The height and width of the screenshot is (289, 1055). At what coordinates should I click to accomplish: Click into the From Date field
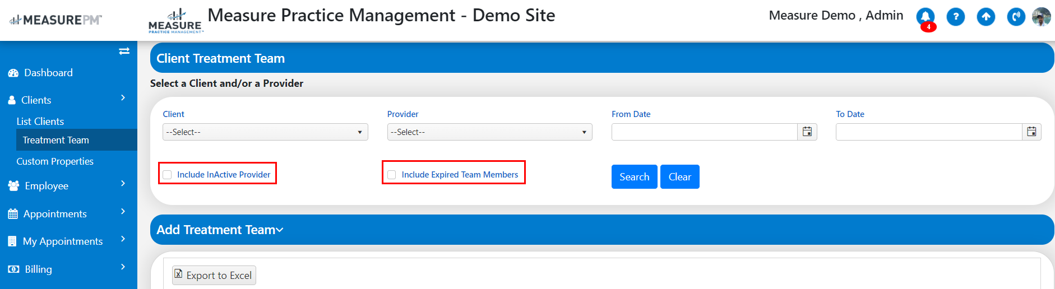[705, 132]
